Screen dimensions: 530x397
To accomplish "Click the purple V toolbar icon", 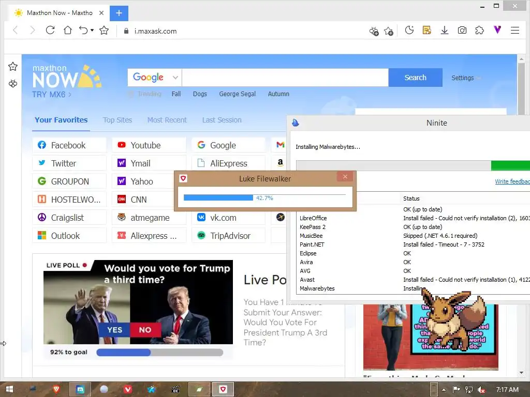I will (x=497, y=30).
